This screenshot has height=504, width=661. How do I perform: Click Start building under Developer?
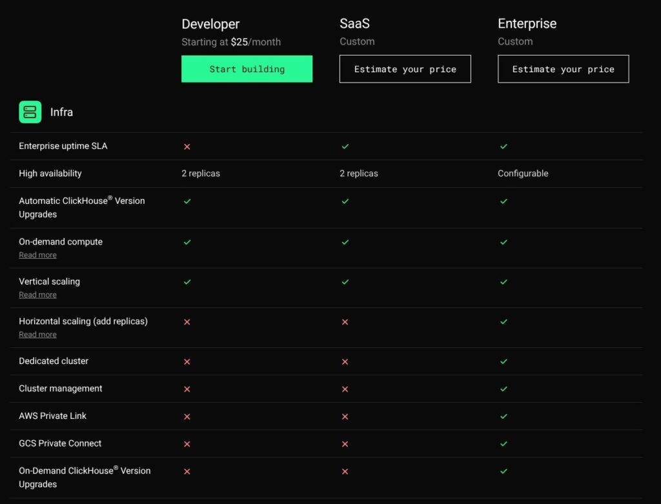[247, 69]
